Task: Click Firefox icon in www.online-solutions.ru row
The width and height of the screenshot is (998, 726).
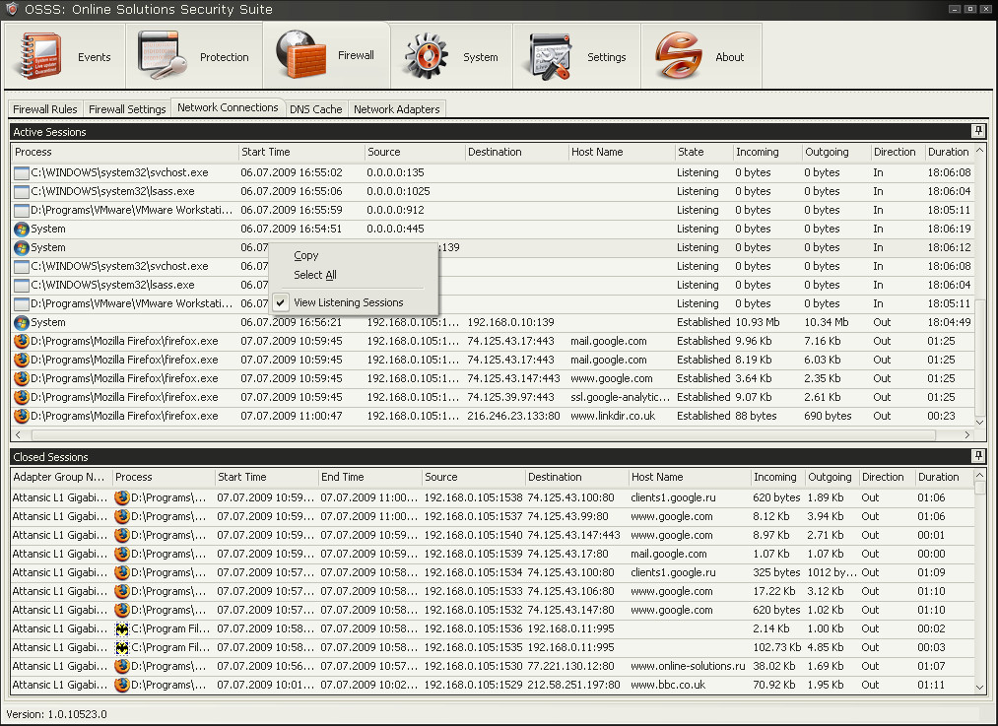Action: tap(121, 666)
